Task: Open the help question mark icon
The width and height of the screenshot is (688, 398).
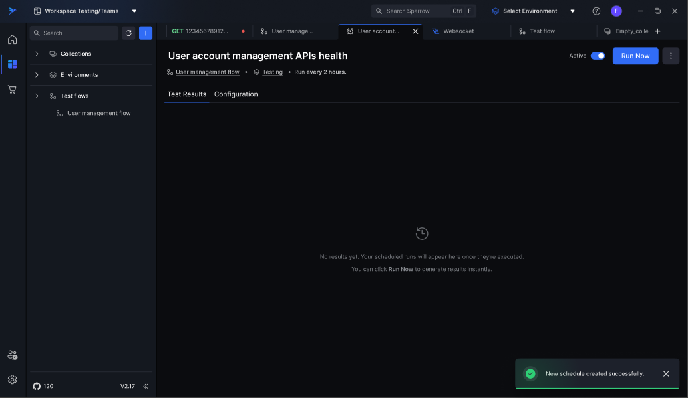Action: click(596, 11)
